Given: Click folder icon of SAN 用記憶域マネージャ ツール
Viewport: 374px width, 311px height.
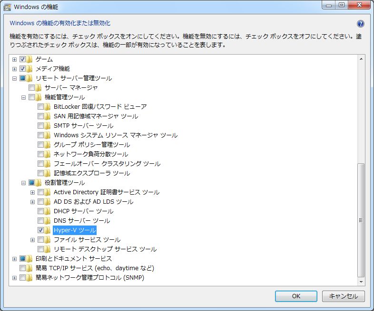Looking at the screenshot, I should pyautogui.click(x=48, y=116).
